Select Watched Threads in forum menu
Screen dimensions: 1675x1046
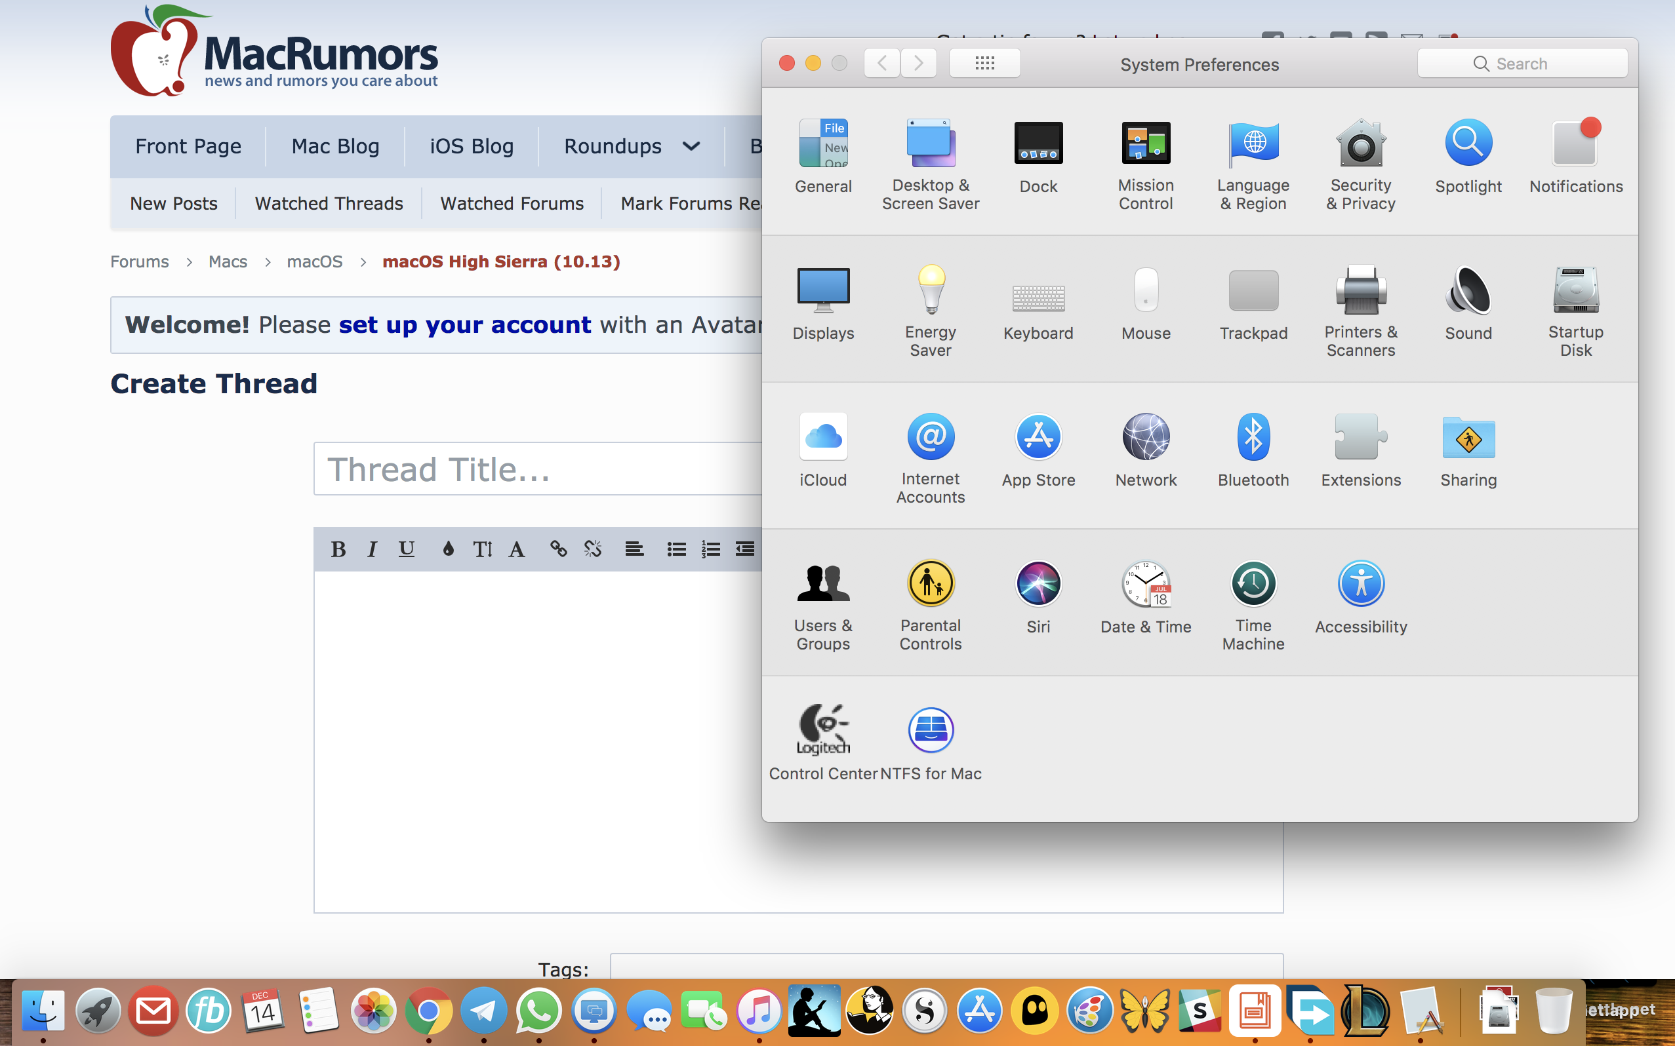point(329,203)
